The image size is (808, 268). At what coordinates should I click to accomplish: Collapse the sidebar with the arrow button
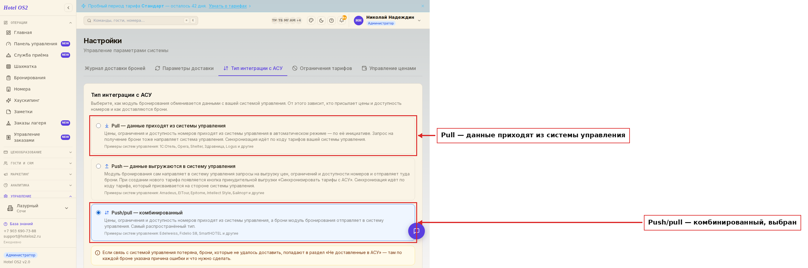(68, 8)
